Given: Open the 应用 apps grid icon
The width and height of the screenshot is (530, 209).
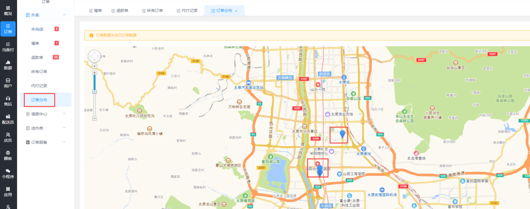Looking at the screenshot, I should (x=8, y=191).
